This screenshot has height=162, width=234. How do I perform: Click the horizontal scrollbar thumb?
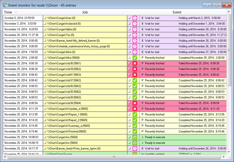pos(114,156)
